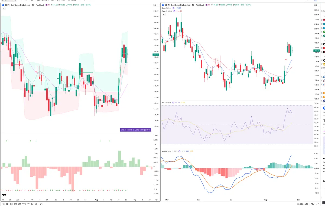Image resolution: width=325 pixels, height=206 pixels.
Task: Click the TradingView logo on left chart
Action: (x=4, y=195)
